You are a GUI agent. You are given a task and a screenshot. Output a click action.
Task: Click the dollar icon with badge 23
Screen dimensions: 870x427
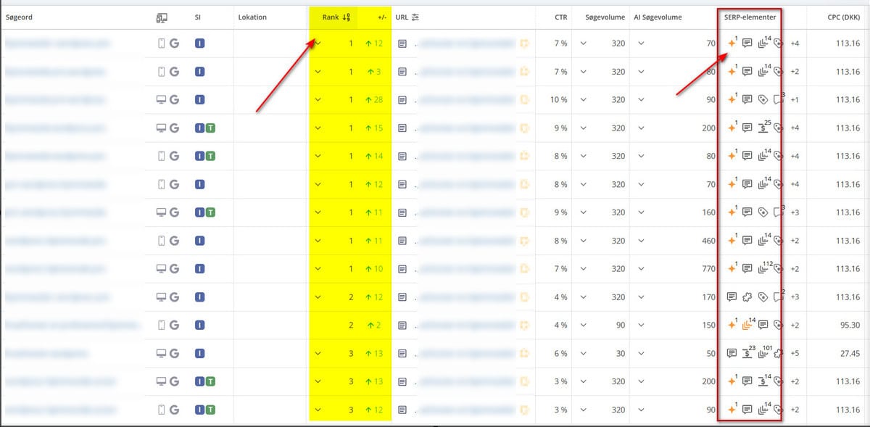tap(747, 354)
